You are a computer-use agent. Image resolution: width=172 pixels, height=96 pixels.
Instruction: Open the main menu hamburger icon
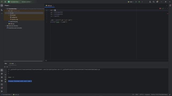click(x=5, y=2)
